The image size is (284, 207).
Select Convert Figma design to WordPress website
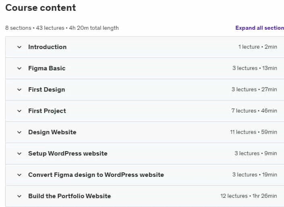[x=96, y=175]
